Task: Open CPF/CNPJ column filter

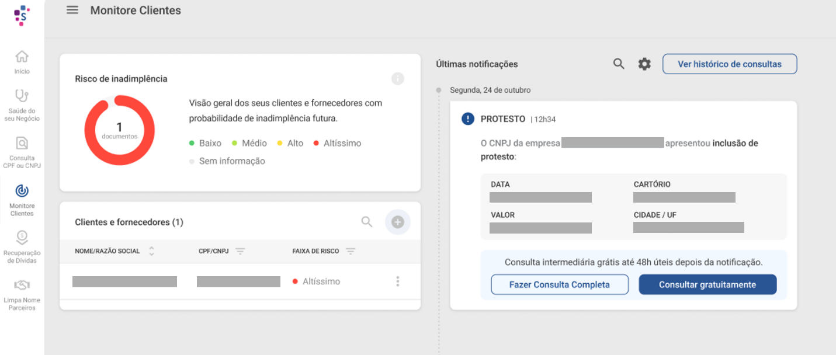Action: point(240,251)
